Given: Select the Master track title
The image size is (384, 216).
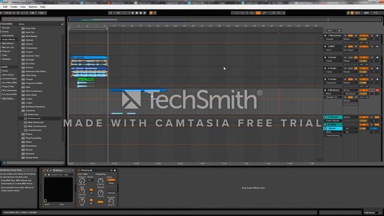Looking at the screenshot, I should [332, 128].
